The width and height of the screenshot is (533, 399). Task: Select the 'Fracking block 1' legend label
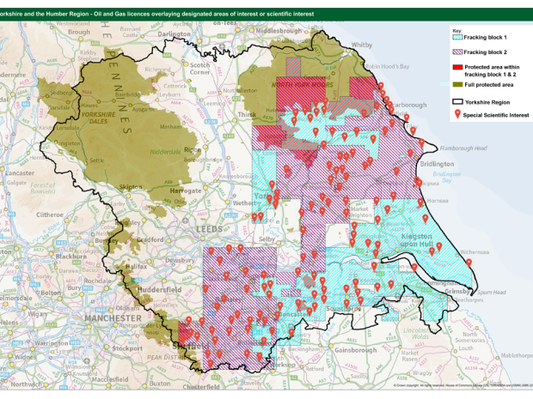click(485, 37)
